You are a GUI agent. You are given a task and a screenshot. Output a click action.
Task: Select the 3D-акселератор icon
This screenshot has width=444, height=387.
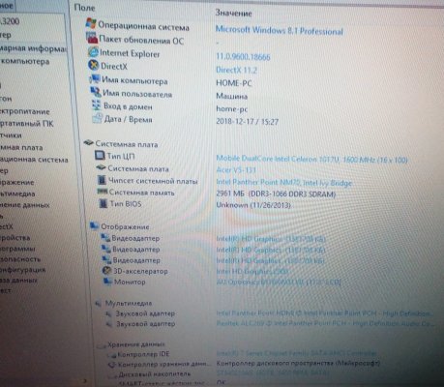[x=106, y=270]
